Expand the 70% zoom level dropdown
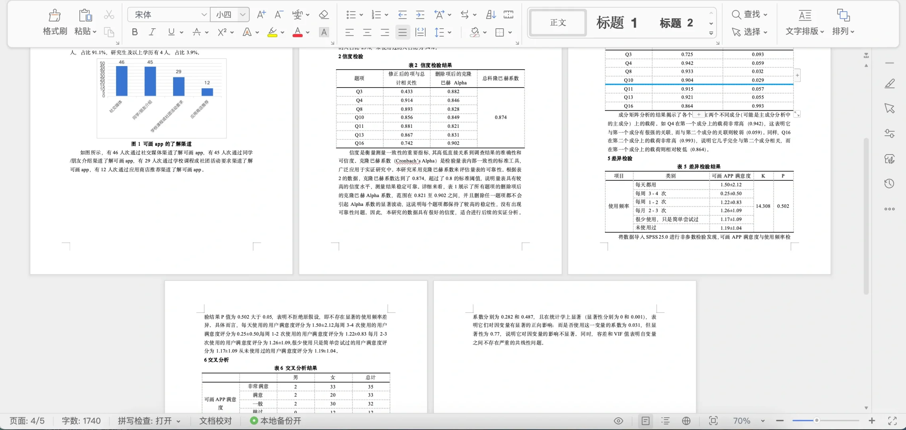The width and height of the screenshot is (906, 430). click(762, 421)
